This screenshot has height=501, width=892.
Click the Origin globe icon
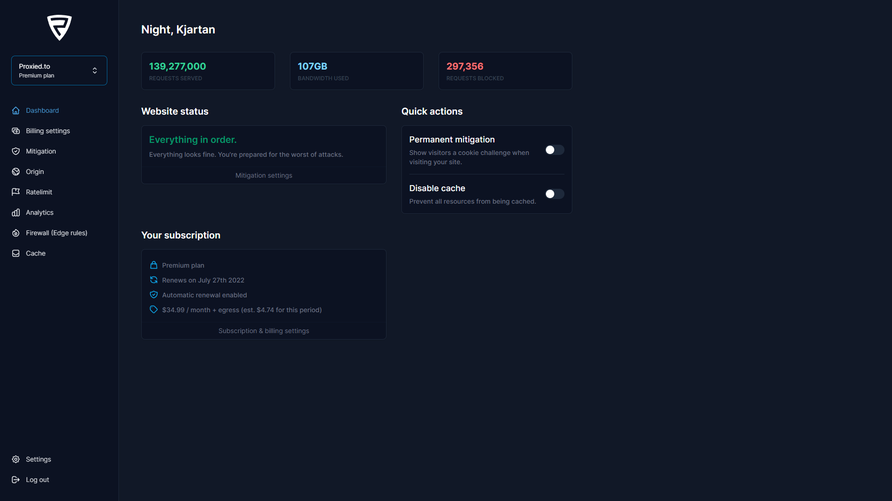[x=16, y=172]
